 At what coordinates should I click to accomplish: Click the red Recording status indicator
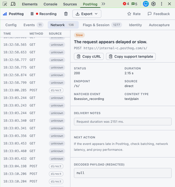(46, 14)
